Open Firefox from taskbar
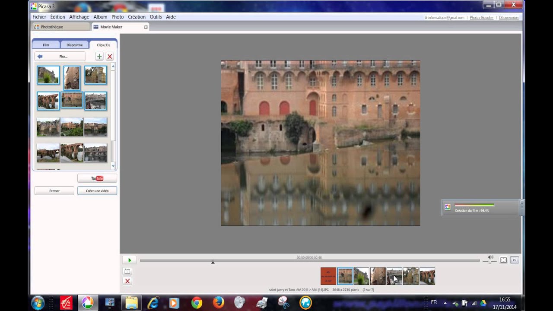 coord(219,303)
